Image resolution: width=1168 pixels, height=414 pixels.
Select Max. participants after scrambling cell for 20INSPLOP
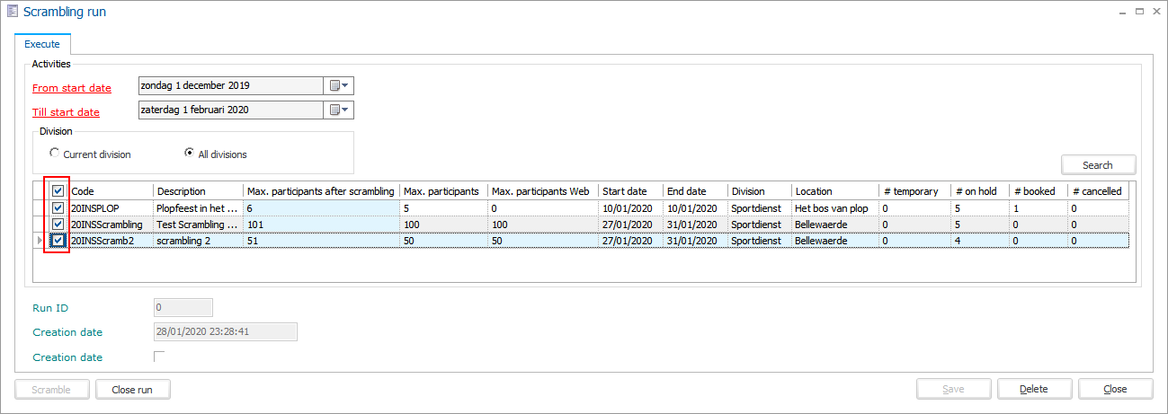pos(320,208)
